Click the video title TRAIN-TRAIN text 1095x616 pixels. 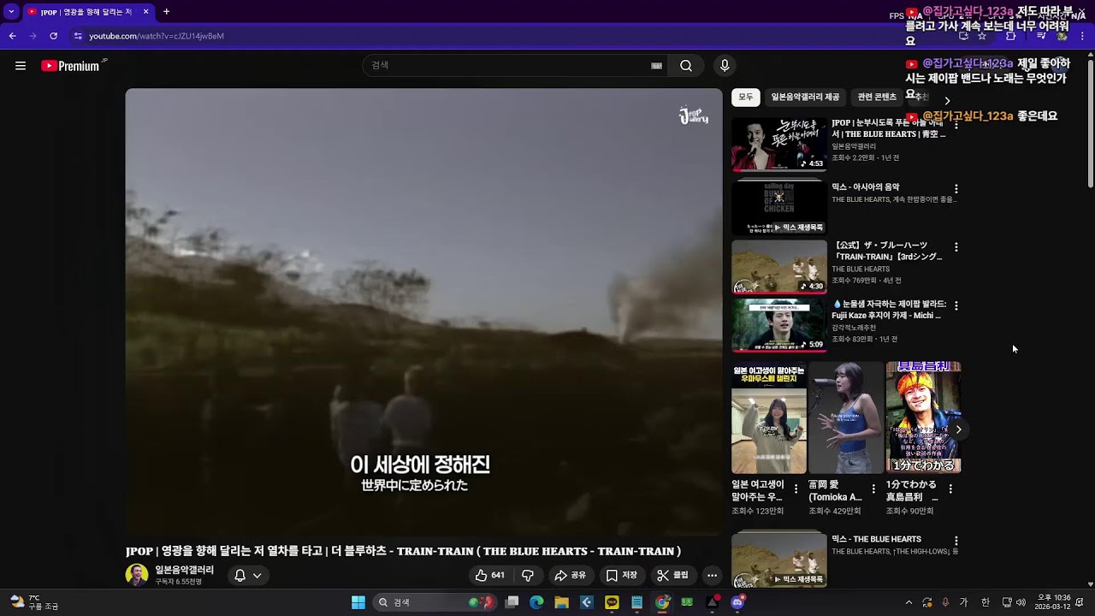[x=403, y=552]
